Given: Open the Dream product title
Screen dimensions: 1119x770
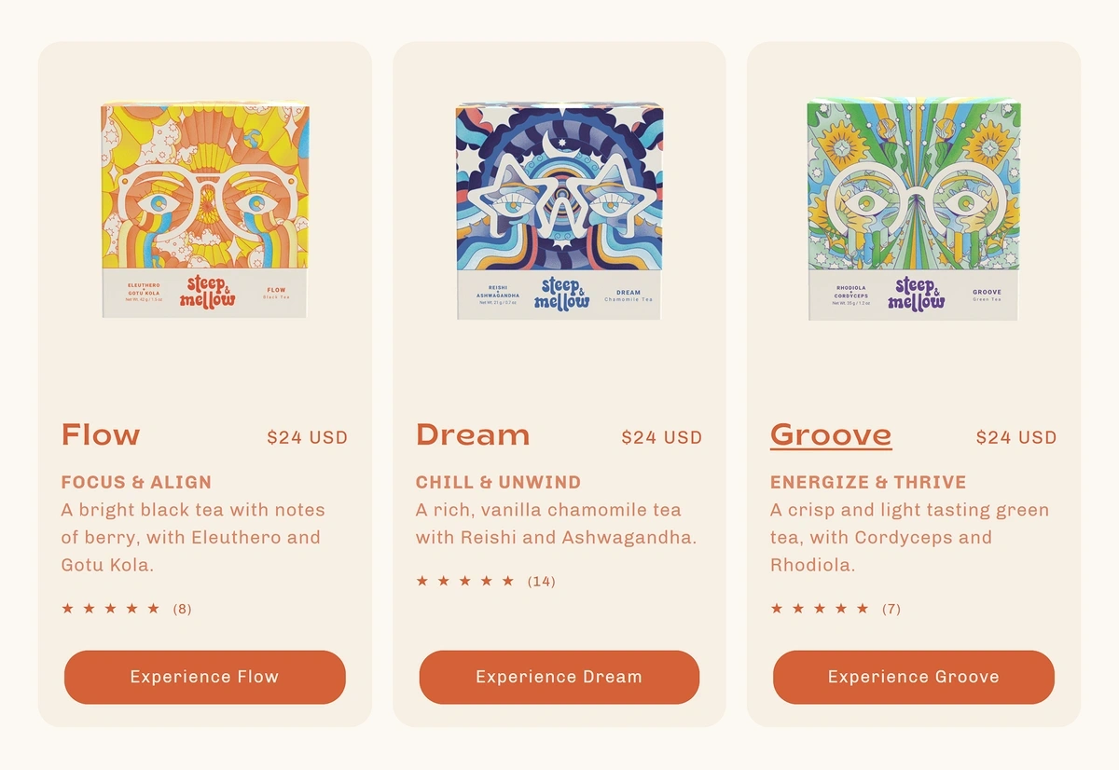Looking at the screenshot, I should (473, 435).
